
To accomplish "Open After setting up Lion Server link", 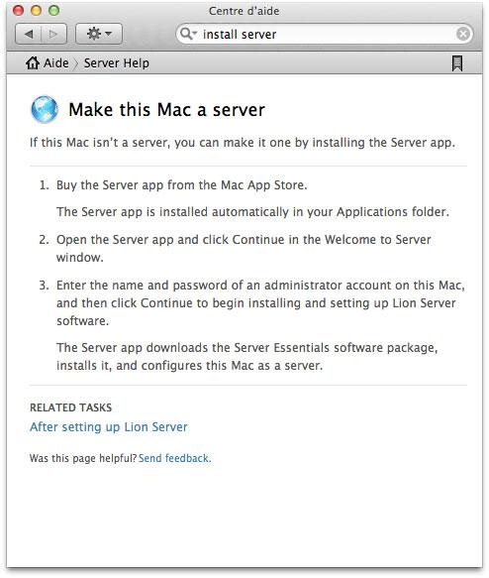I will (109, 427).
